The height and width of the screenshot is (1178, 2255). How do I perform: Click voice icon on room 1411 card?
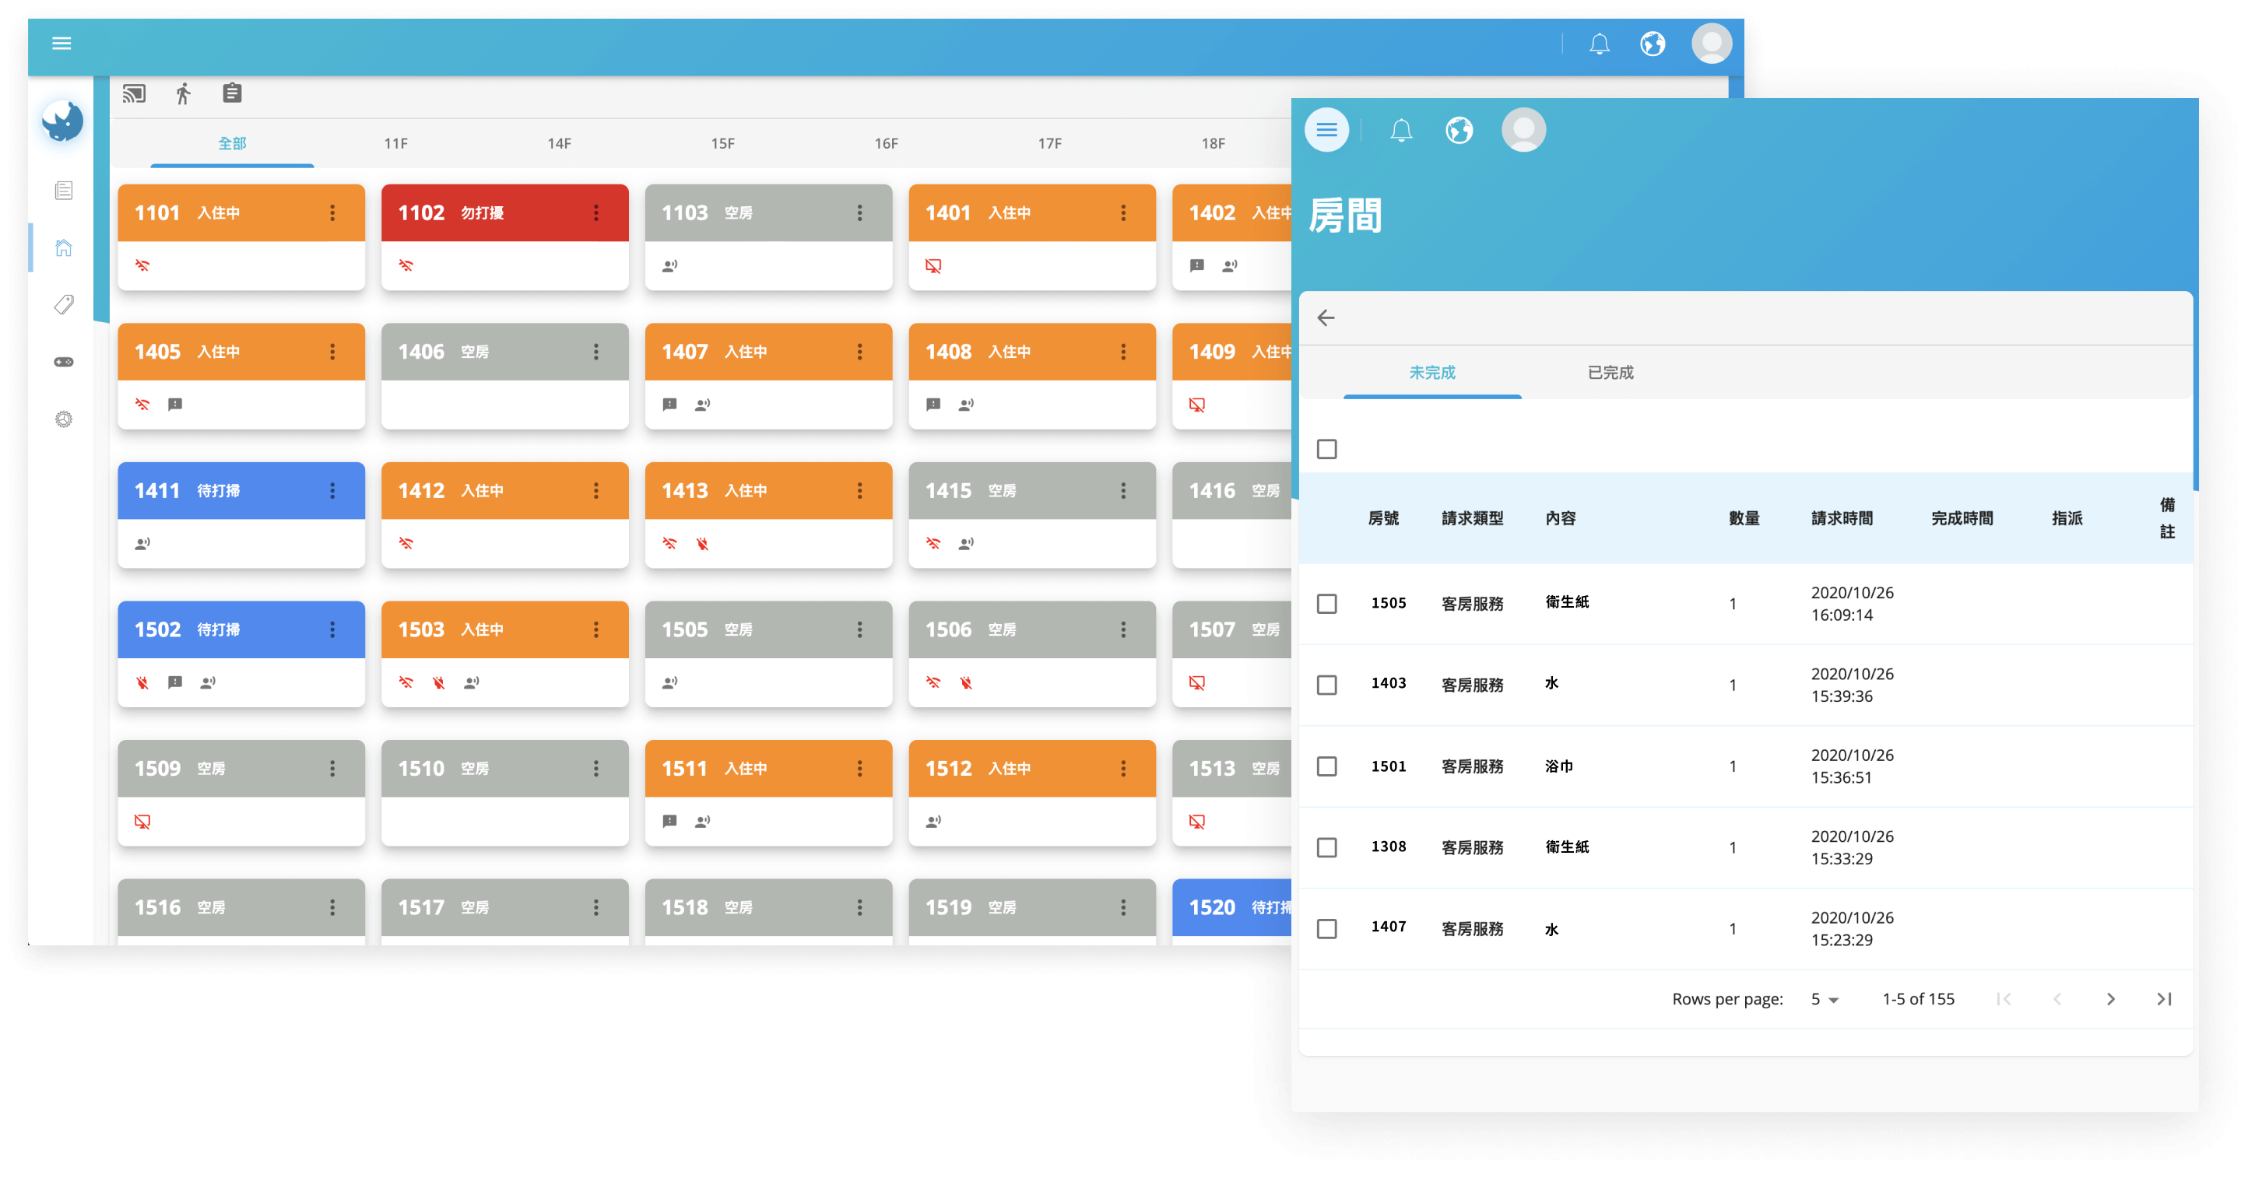pos(142,544)
